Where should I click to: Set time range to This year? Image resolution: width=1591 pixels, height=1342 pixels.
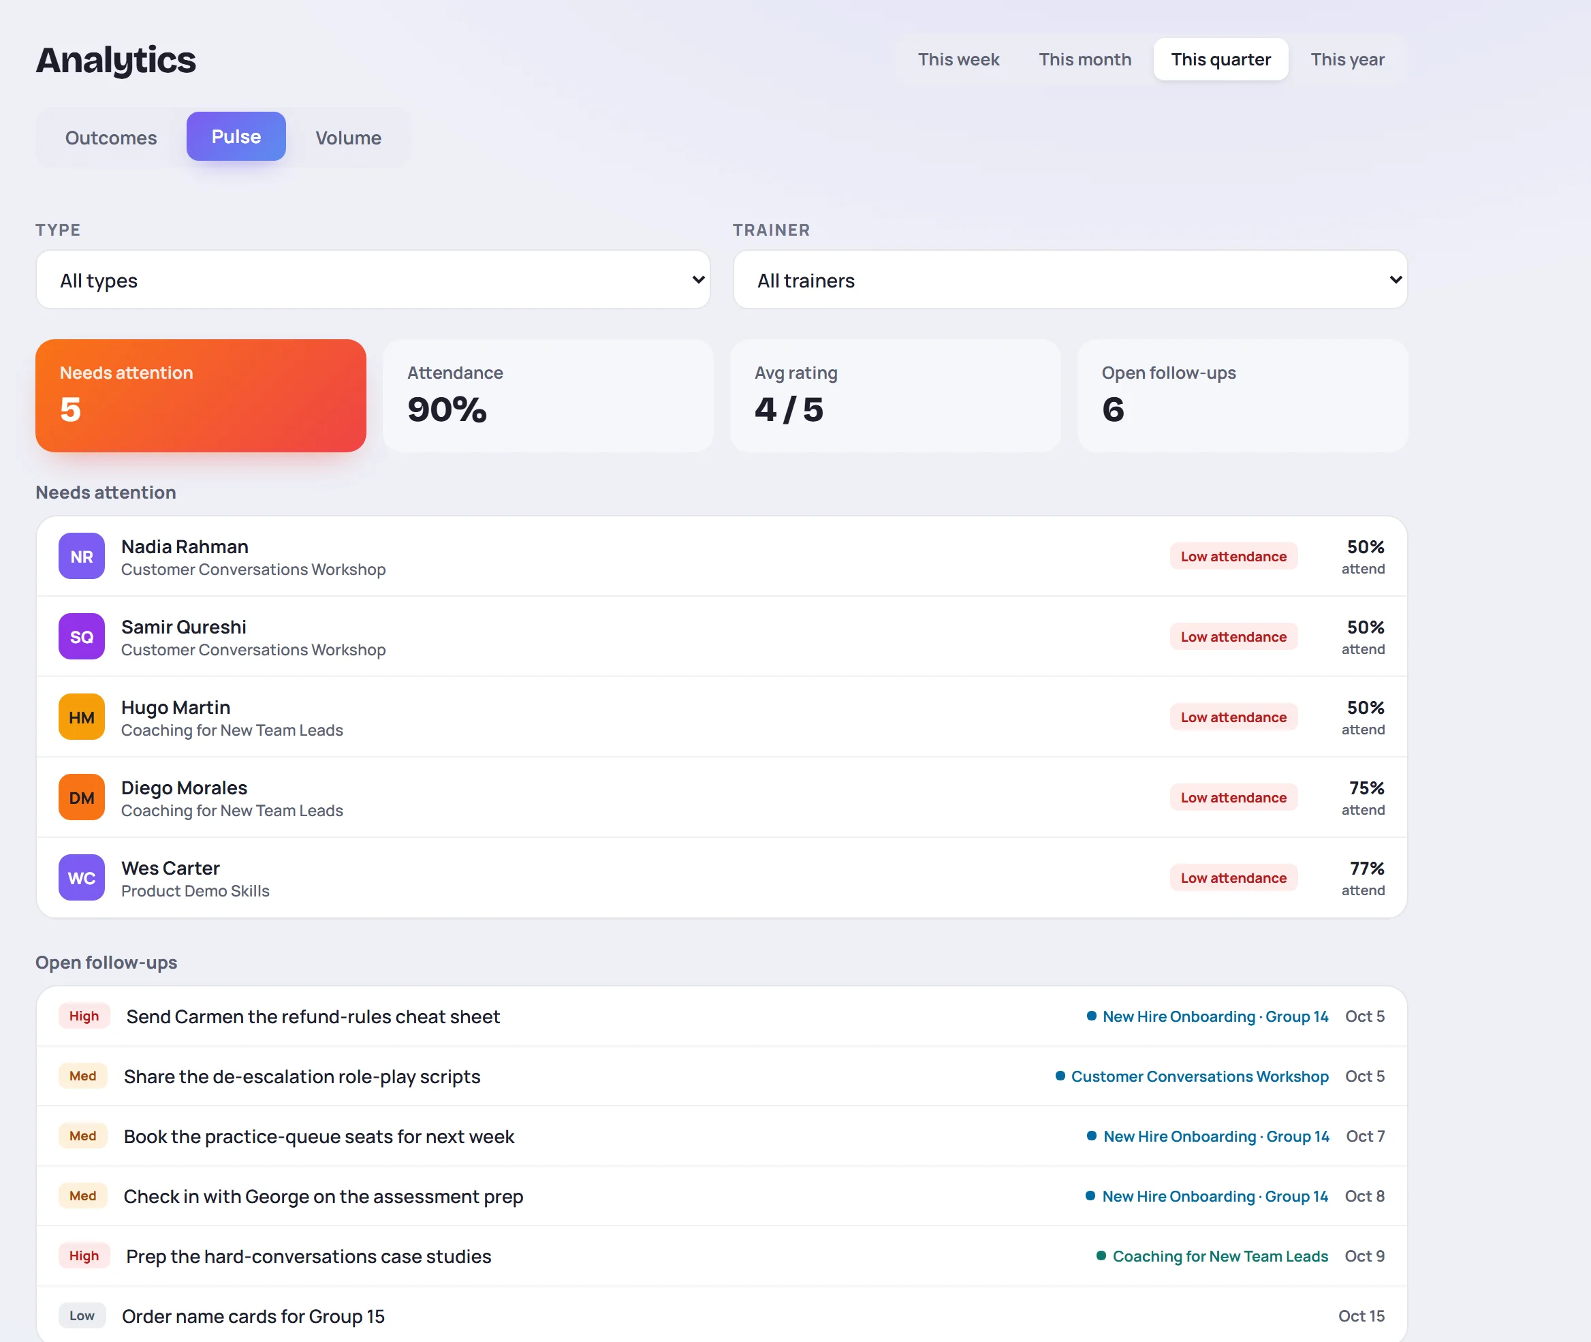(x=1347, y=59)
